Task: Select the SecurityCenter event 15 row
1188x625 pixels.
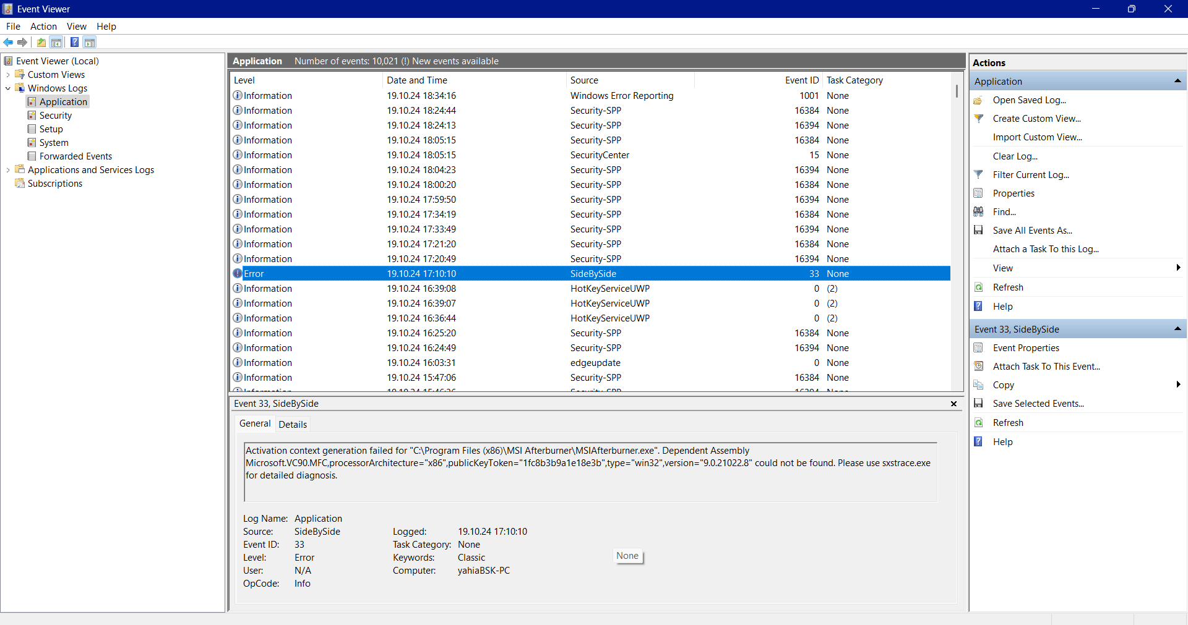Action: tap(590, 155)
